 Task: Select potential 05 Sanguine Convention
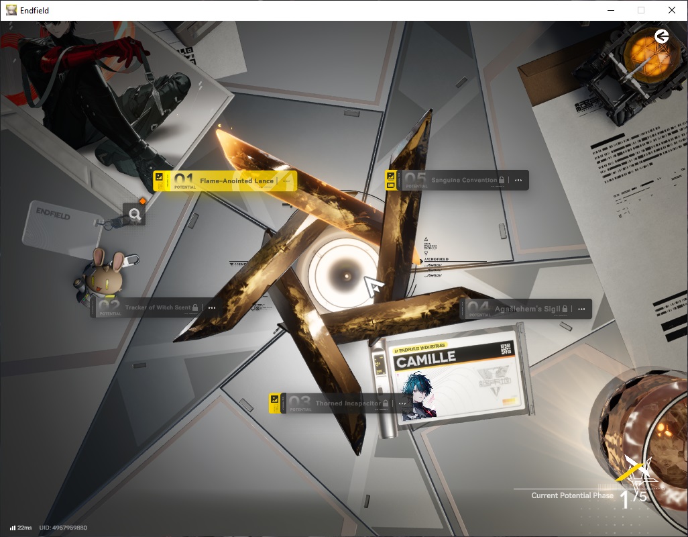click(457, 180)
